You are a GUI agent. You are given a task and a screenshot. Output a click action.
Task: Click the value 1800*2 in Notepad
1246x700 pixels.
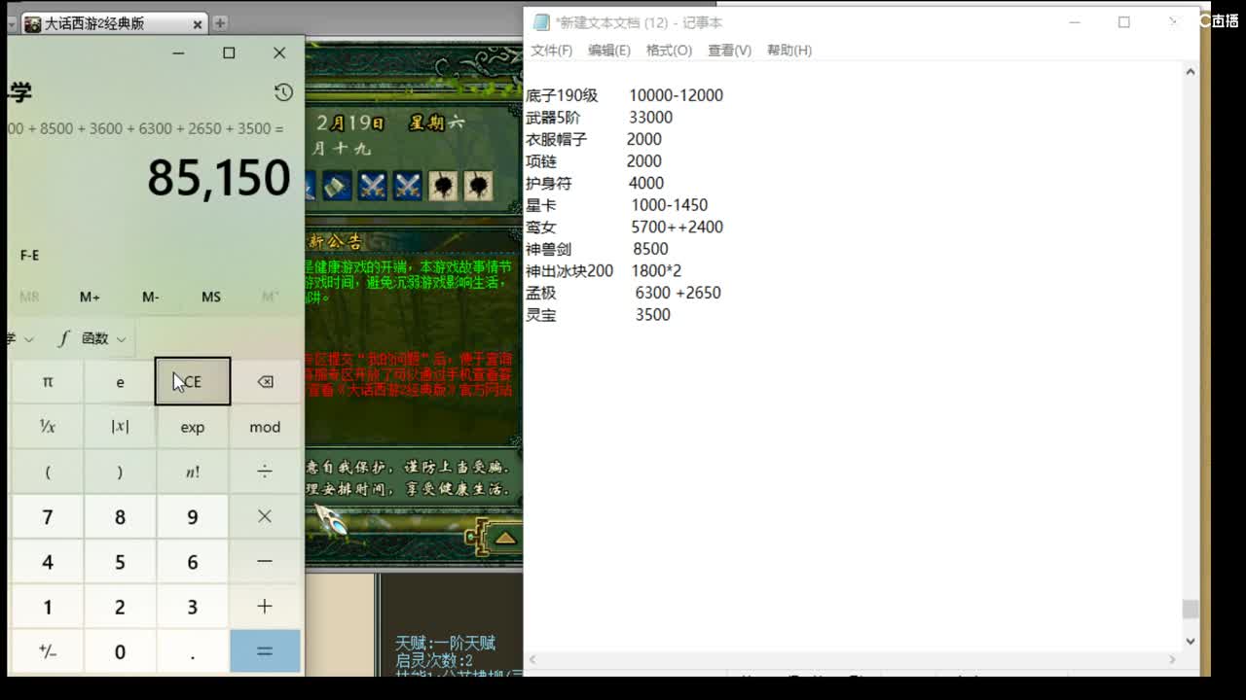point(656,271)
